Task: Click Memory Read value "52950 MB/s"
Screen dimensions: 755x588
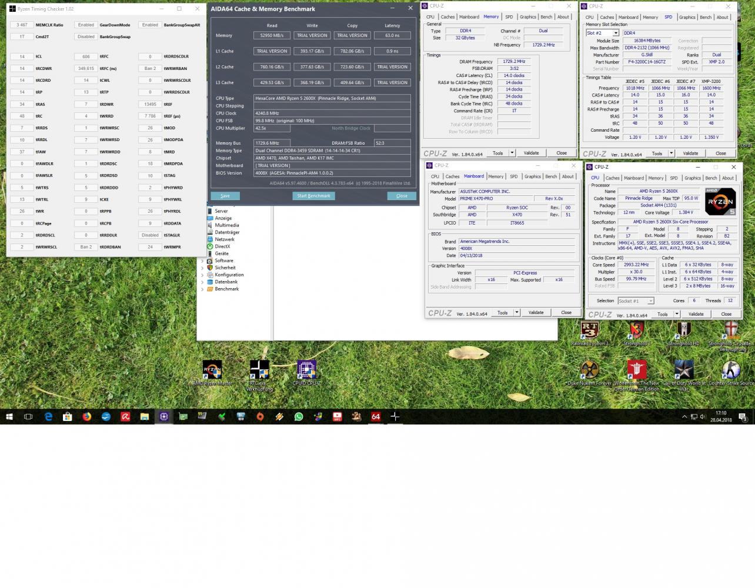Action: 272,35
